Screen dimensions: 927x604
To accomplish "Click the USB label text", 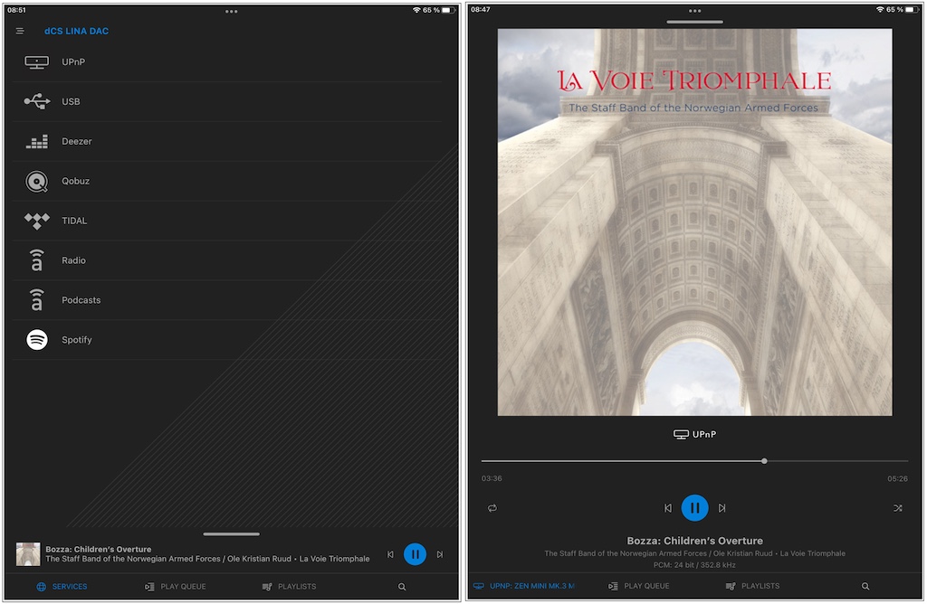I will (x=71, y=101).
